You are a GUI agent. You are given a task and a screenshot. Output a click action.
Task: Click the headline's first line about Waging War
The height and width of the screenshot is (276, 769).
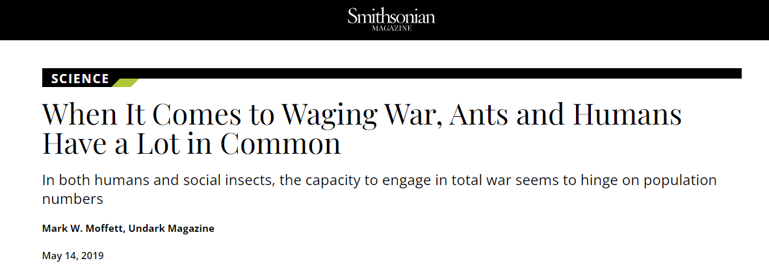point(362,114)
